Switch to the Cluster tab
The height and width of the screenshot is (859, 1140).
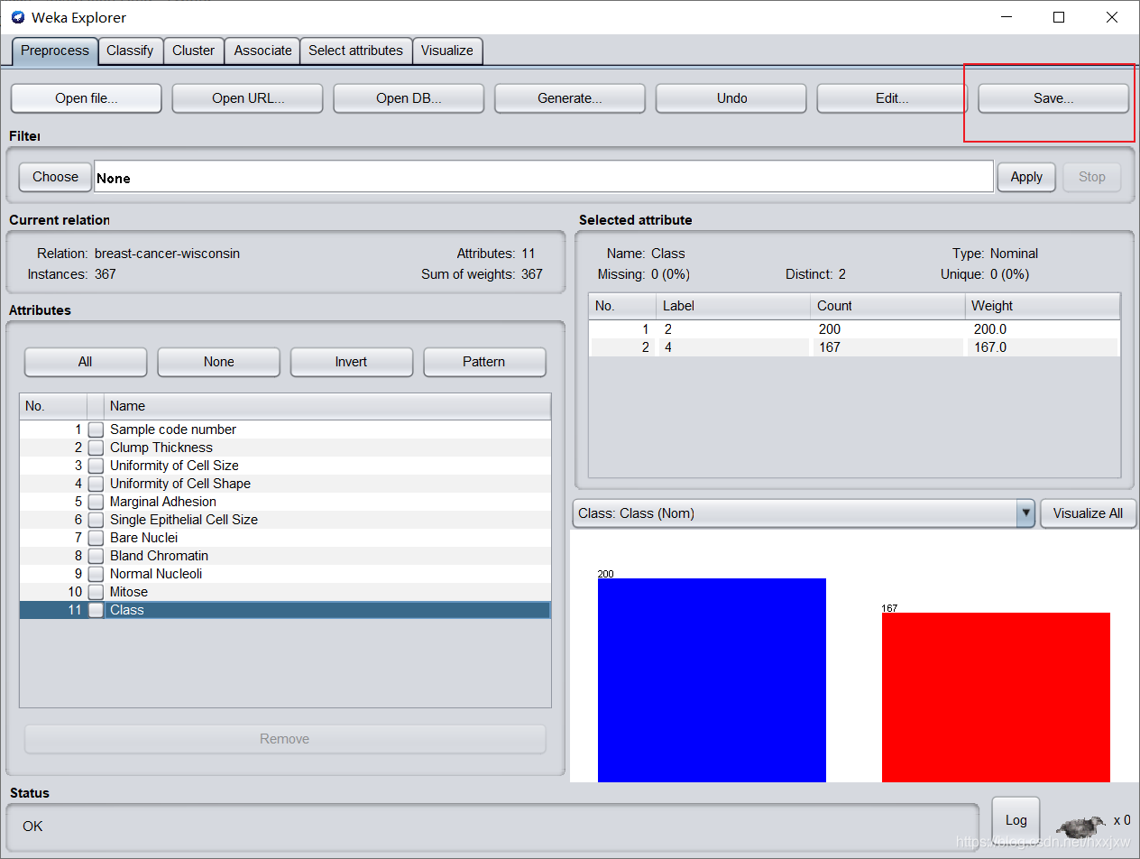tap(194, 51)
